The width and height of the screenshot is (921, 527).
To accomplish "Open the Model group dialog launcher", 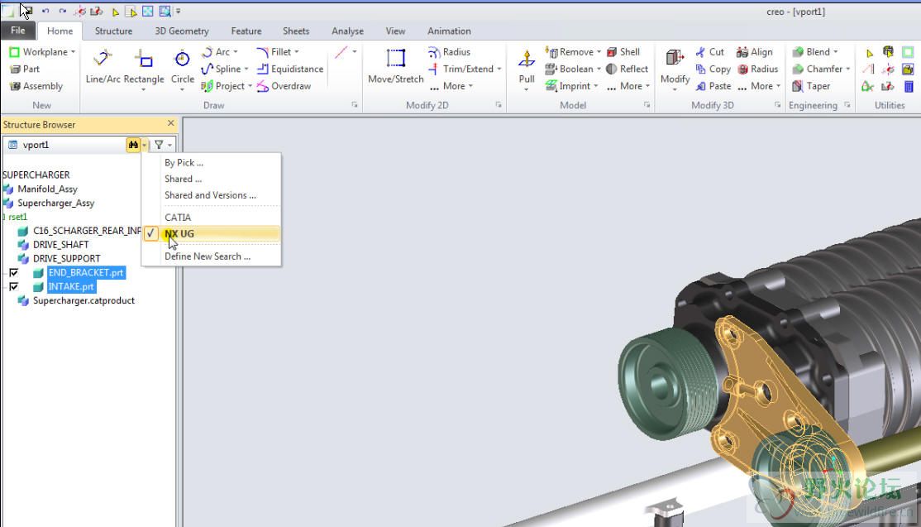I will click(647, 105).
